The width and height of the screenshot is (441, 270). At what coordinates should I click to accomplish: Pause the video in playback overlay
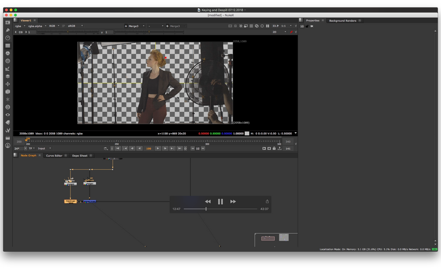pos(220,202)
